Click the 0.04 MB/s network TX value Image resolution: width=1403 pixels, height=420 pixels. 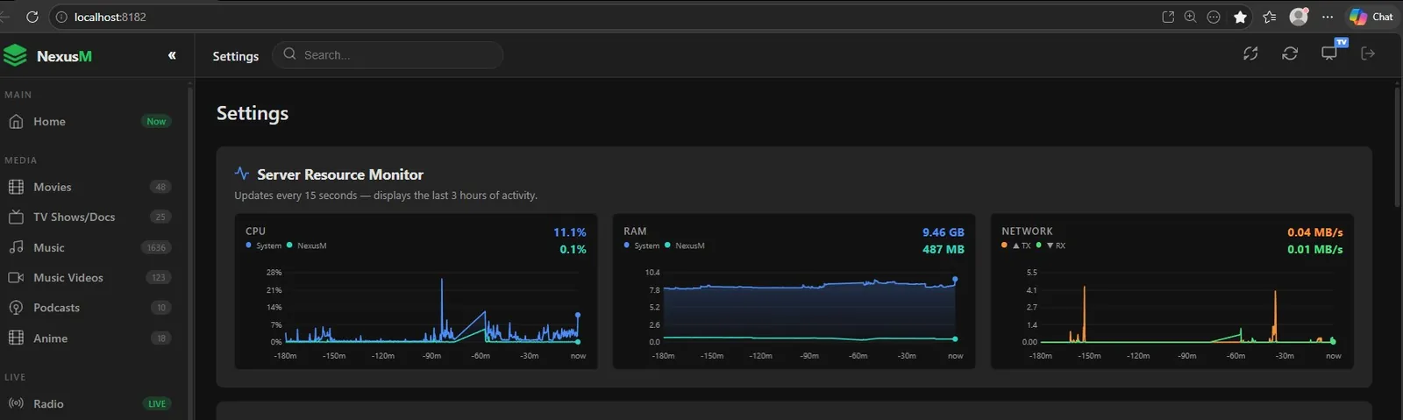click(1315, 232)
